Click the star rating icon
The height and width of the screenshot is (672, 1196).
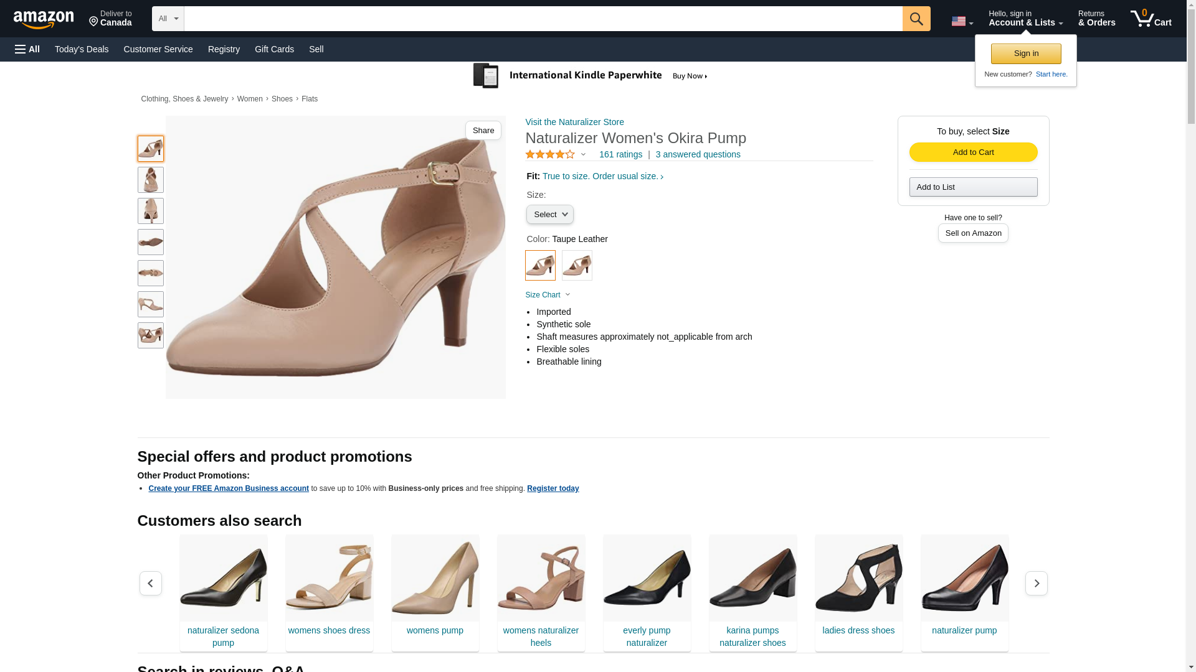coord(550,154)
